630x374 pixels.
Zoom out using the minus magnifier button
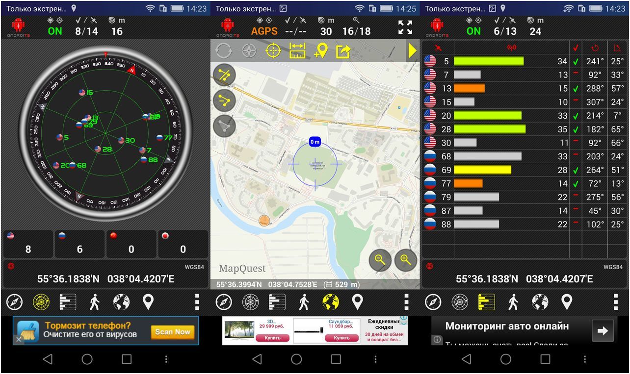(x=380, y=261)
